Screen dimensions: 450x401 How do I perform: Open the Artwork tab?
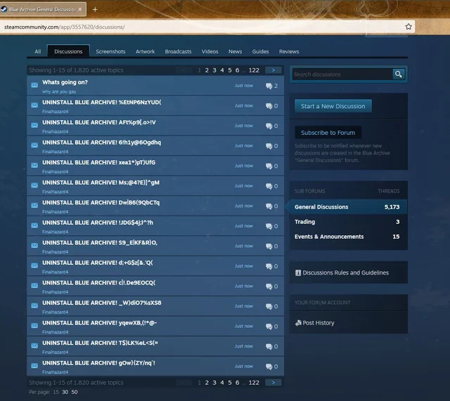pos(146,51)
